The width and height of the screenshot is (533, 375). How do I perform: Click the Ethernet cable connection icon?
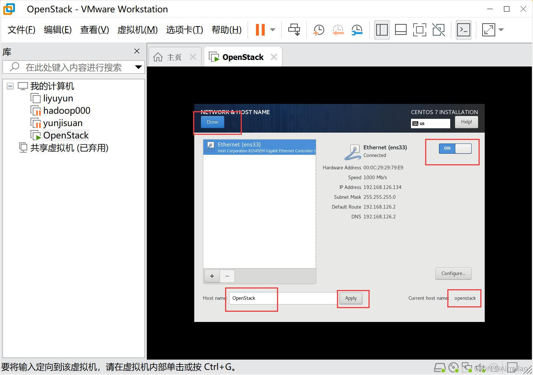coord(352,152)
